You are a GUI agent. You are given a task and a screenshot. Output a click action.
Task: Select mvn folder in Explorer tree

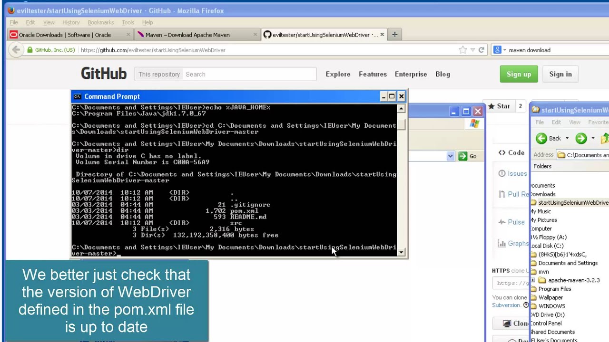click(x=544, y=272)
